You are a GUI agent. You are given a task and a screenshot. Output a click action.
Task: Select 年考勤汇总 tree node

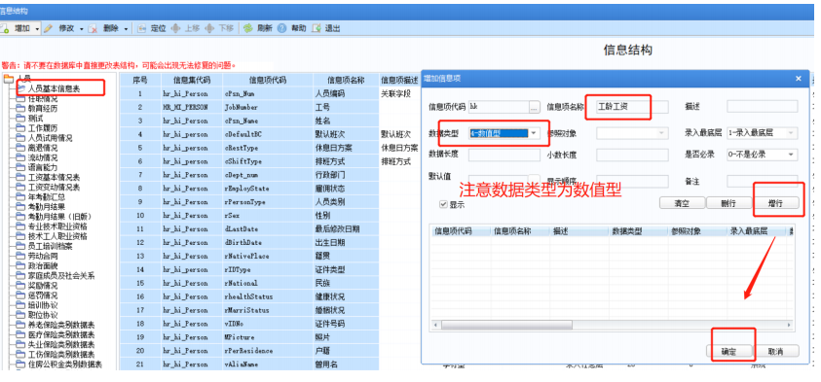click(47, 197)
